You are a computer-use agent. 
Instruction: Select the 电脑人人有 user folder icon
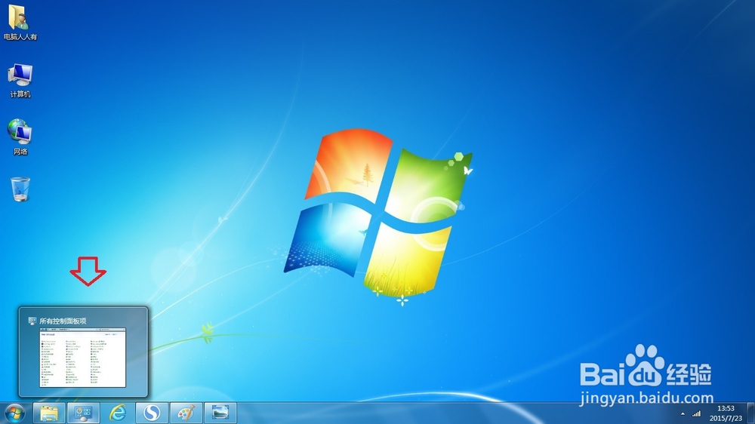[20, 22]
